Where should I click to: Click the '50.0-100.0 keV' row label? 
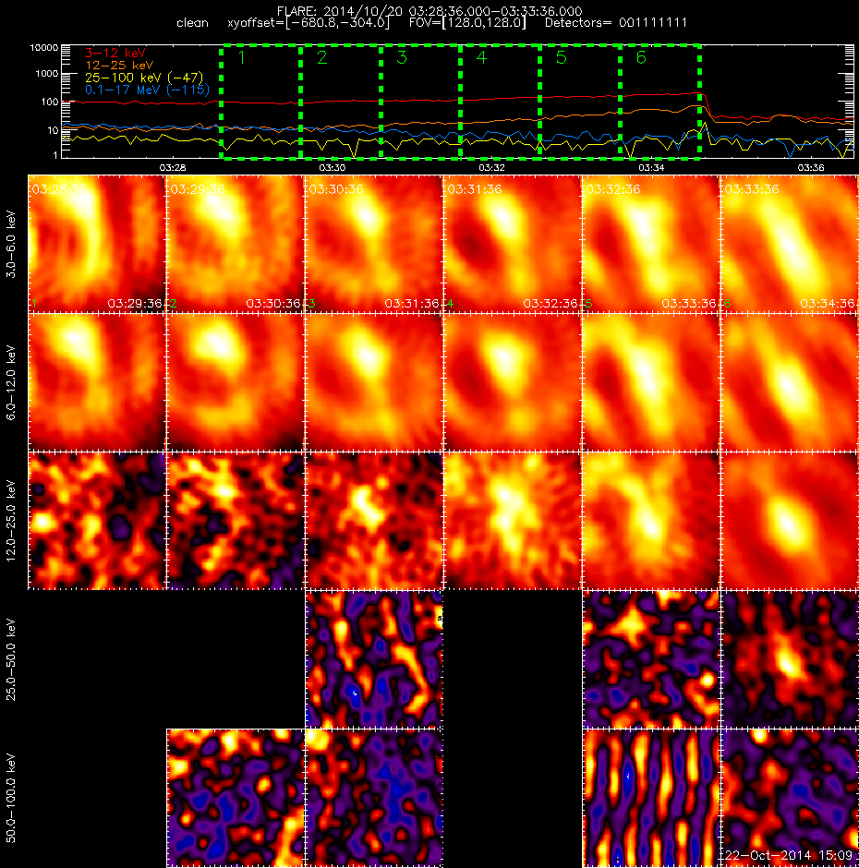(12, 798)
